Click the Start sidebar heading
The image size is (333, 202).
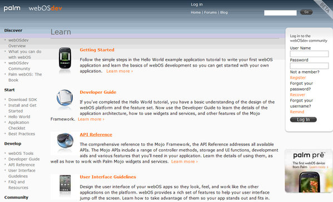coord(9,90)
